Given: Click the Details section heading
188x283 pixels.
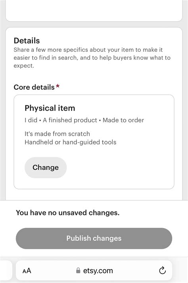Looking at the screenshot, I should [x=27, y=41].
